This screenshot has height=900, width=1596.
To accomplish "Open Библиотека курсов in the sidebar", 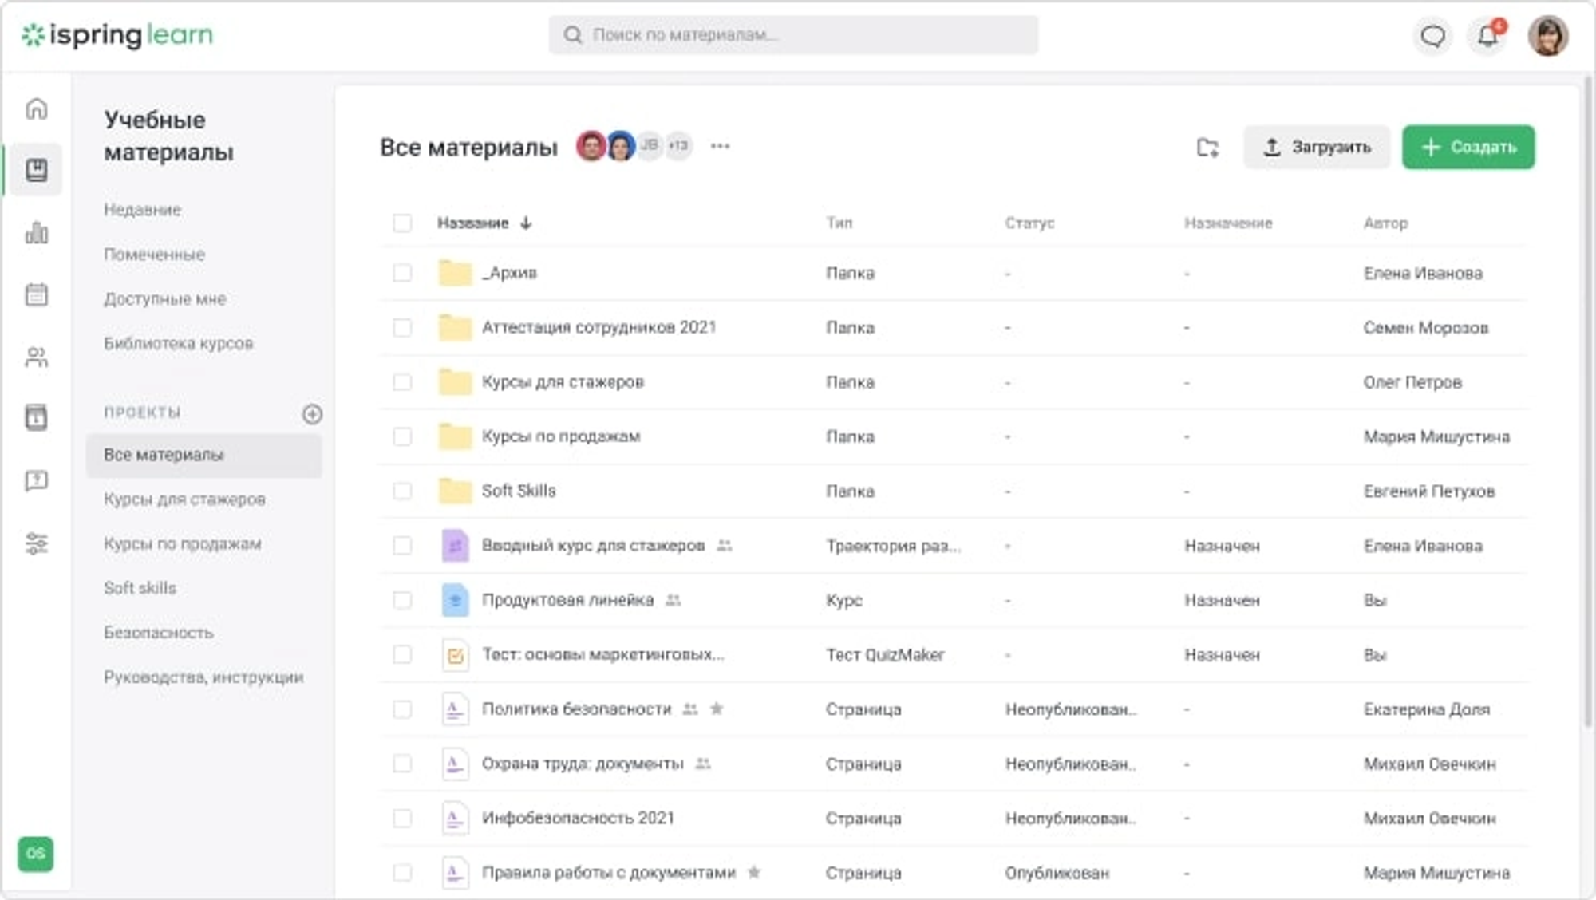I will pos(178,344).
